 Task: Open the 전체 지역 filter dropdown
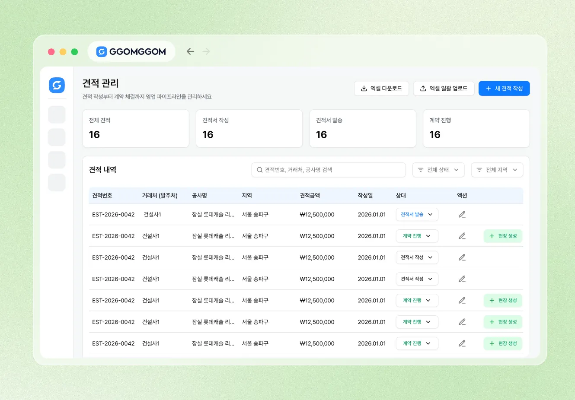pos(497,170)
